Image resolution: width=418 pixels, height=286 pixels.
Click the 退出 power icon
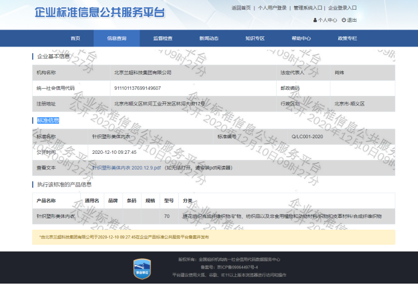(x=344, y=20)
